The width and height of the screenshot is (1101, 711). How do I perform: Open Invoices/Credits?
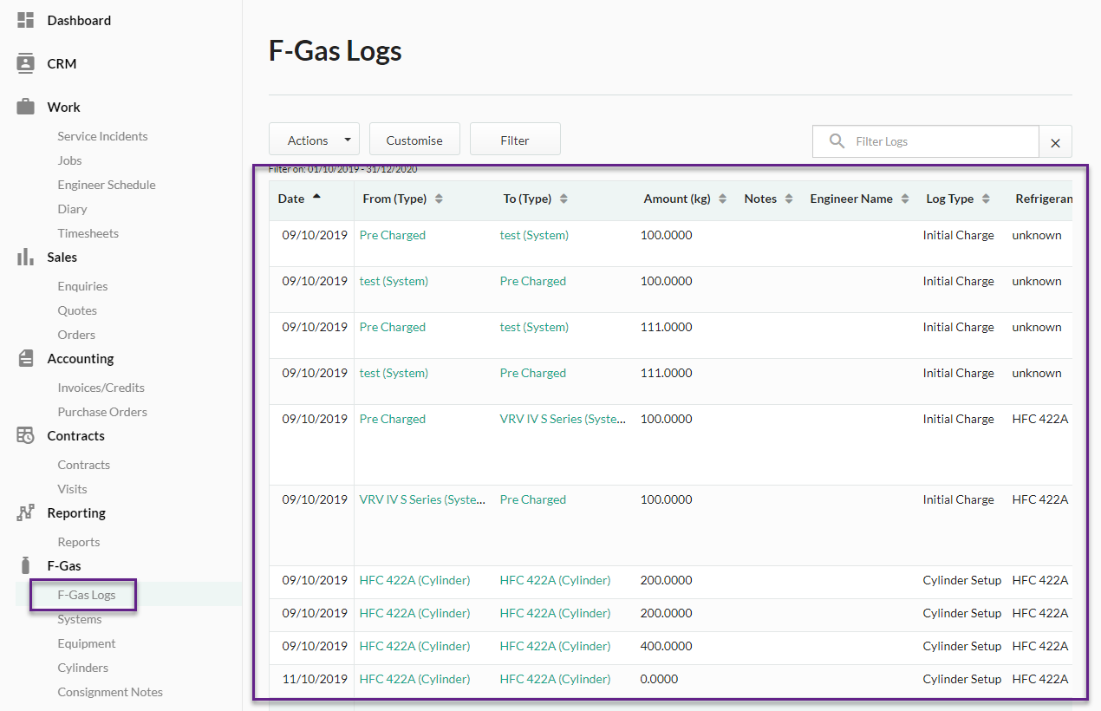[x=101, y=388]
